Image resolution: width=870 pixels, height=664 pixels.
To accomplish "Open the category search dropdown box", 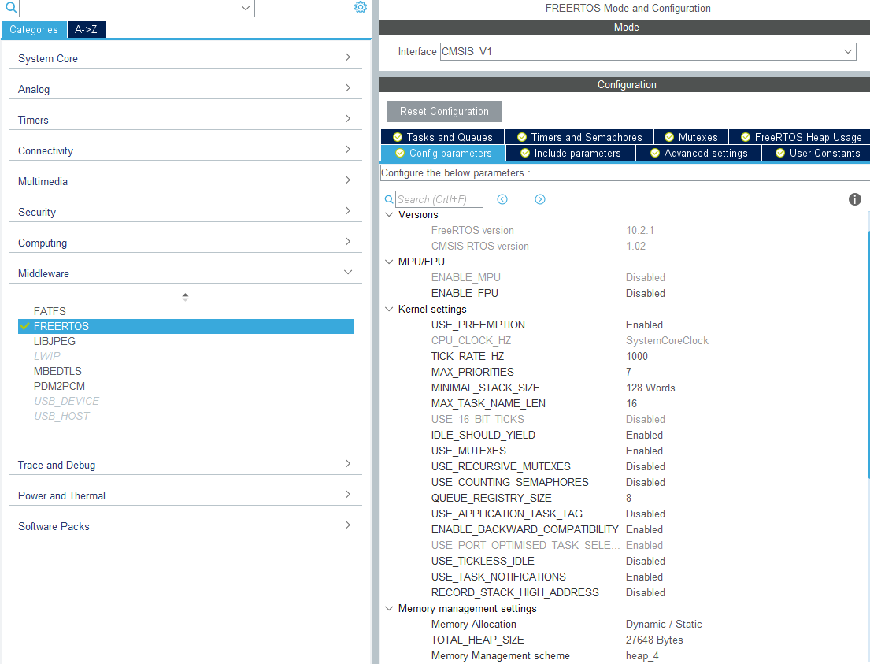I will pos(137,8).
